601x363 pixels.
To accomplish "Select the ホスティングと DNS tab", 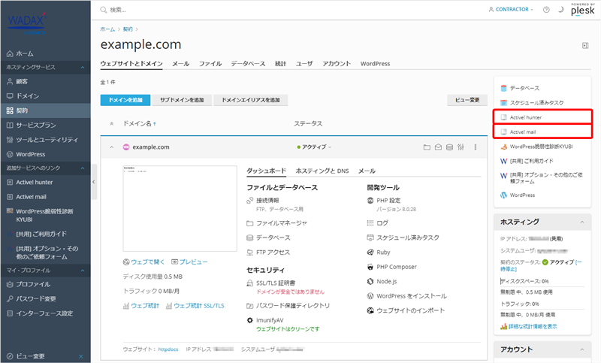I will (x=322, y=171).
